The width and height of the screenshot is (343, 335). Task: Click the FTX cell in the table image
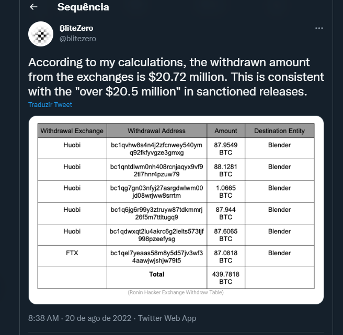coord(72,253)
